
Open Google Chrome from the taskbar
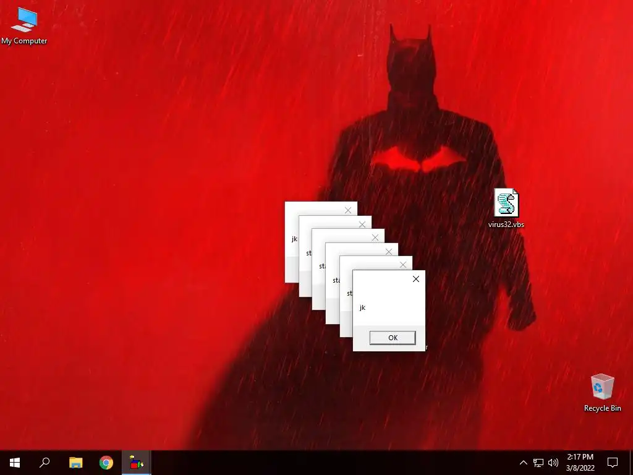pyautogui.click(x=106, y=463)
